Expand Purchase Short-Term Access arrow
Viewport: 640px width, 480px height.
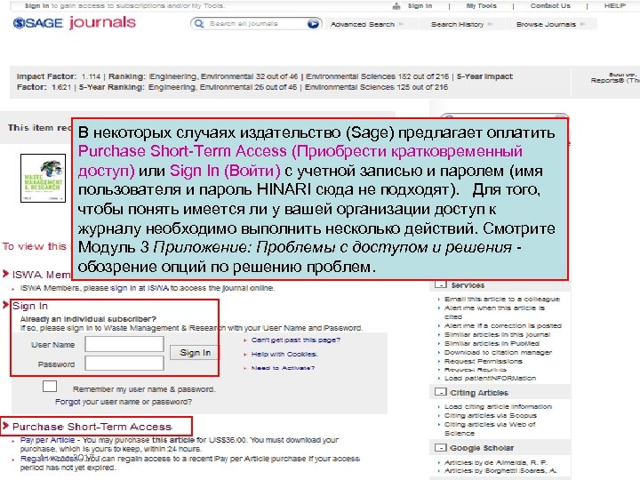click(x=5, y=426)
